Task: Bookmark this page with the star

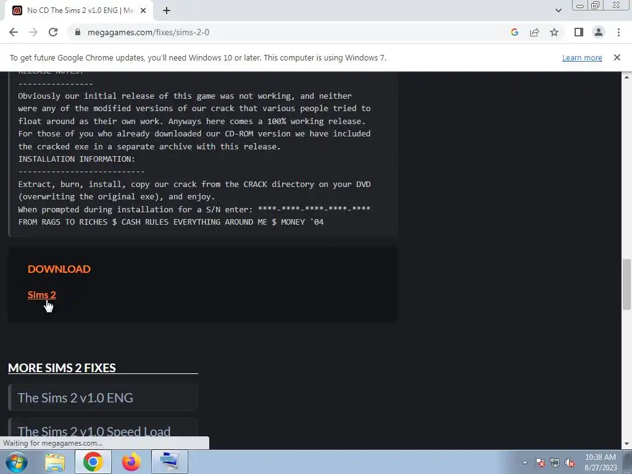Action: click(x=554, y=32)
